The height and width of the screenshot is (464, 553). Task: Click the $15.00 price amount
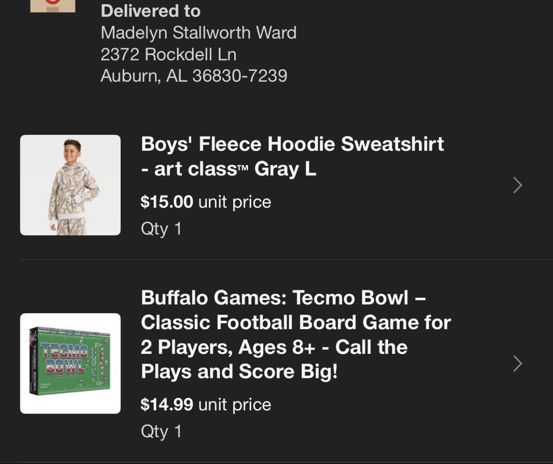point(167,202)
